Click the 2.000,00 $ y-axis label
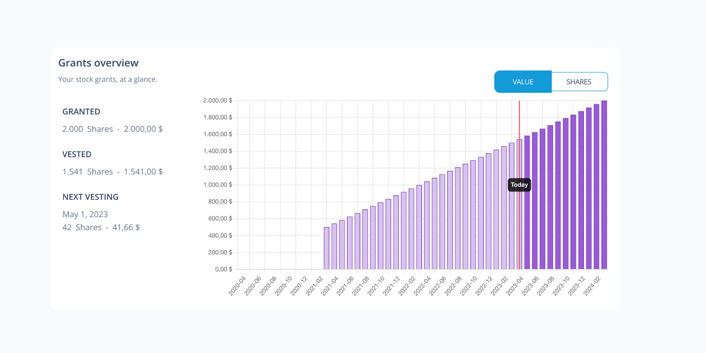The height and width of the screenshot is (353, 706). click(217, 101)
